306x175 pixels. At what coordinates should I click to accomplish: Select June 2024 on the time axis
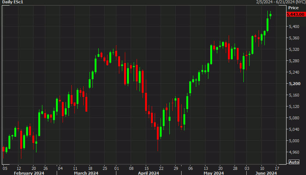coord(266,172)
